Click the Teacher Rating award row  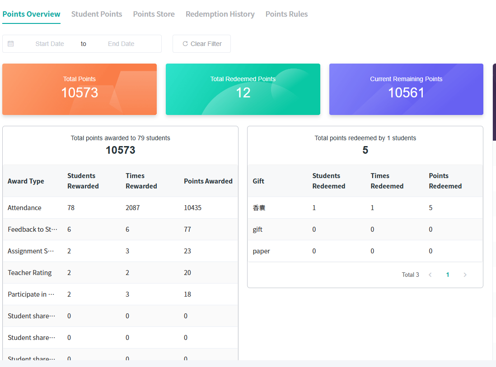(120, 273)
